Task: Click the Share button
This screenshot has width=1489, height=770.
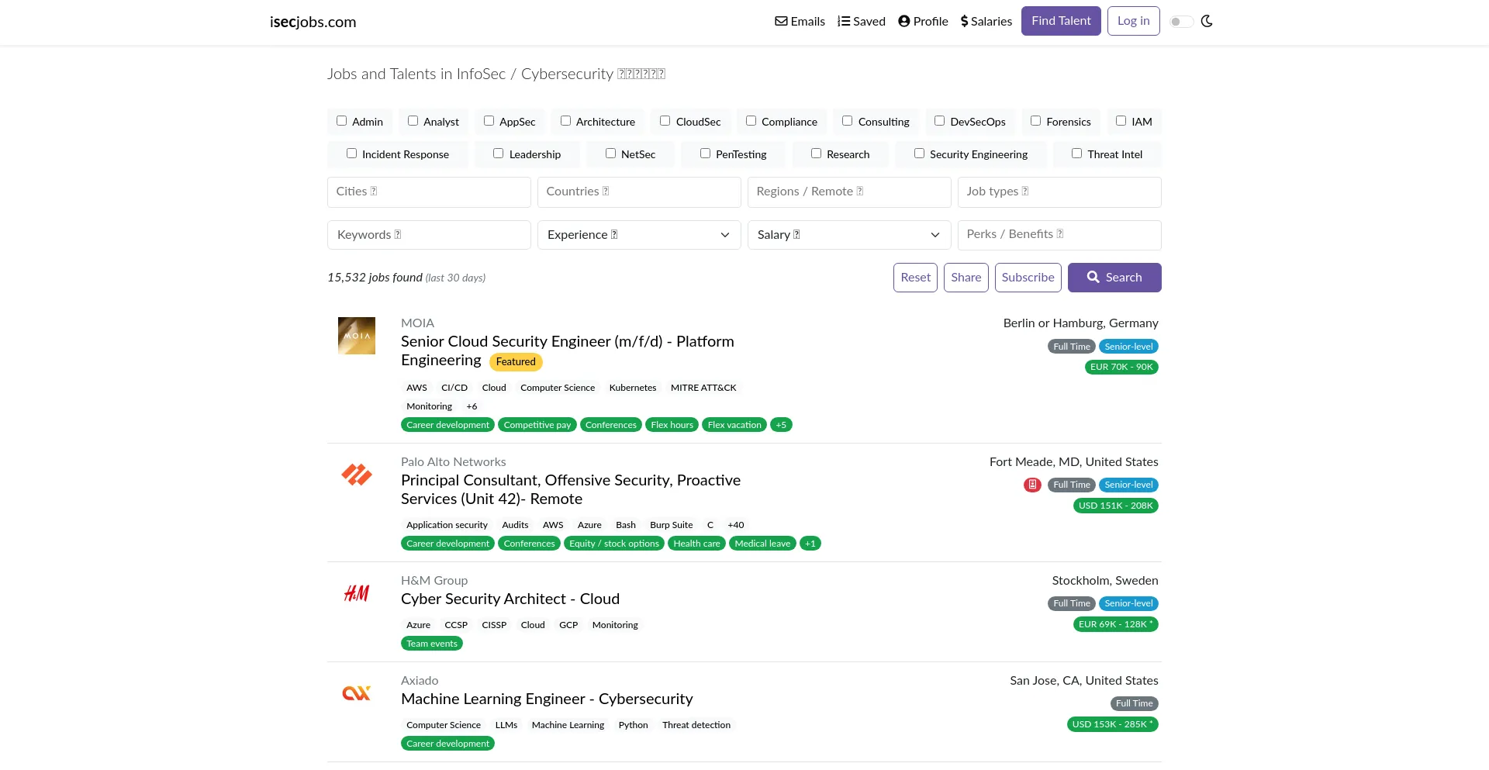Action: click(x=966, y=278)
